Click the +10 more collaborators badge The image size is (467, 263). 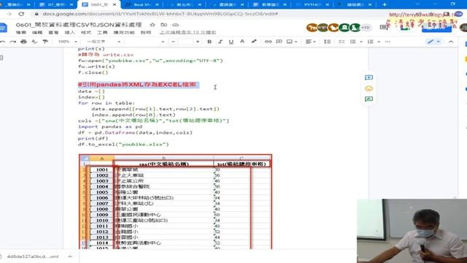coord(366,28)
